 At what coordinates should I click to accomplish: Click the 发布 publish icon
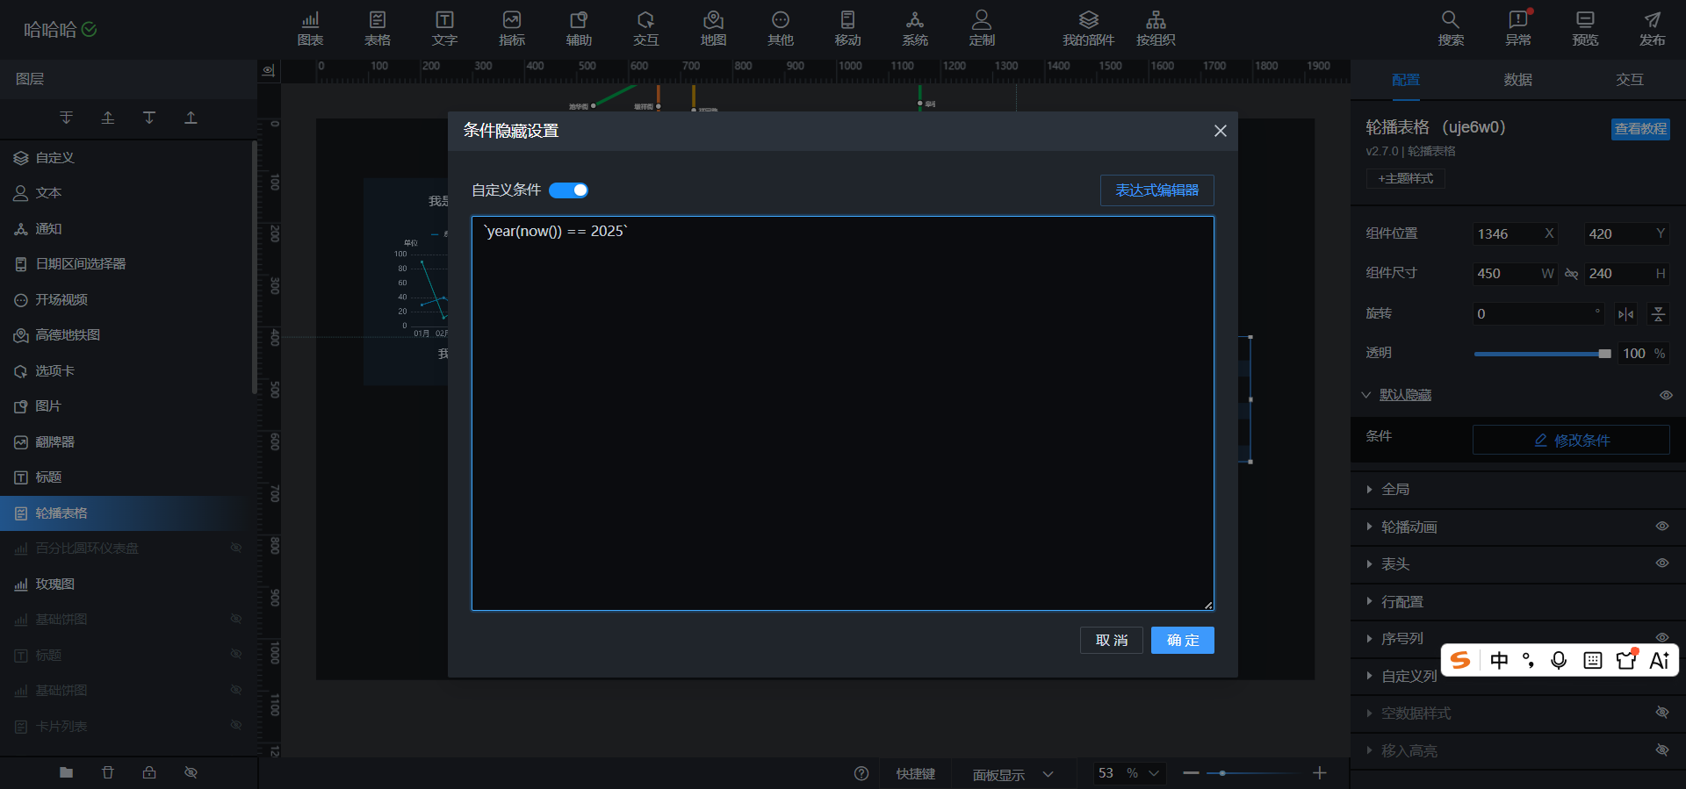pos(1652,29)
